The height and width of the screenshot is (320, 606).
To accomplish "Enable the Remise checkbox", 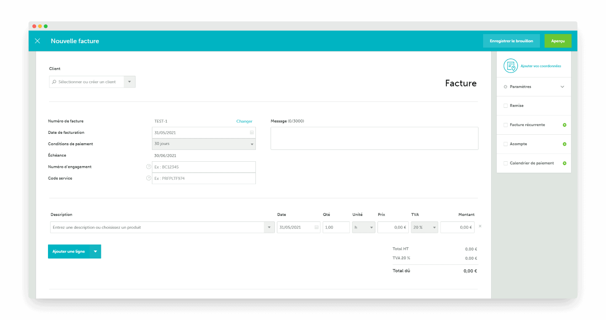I will point(505,106).
